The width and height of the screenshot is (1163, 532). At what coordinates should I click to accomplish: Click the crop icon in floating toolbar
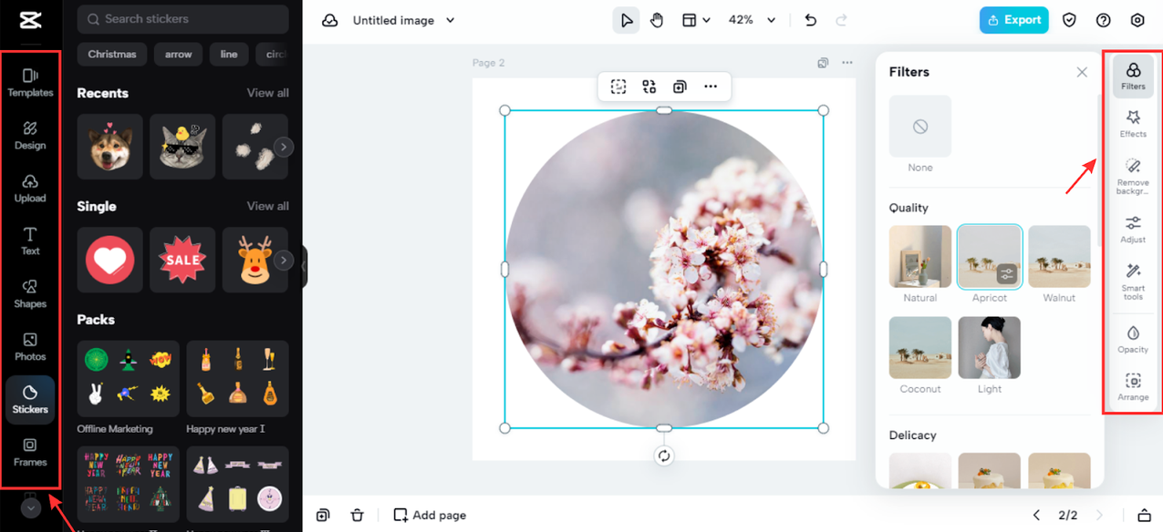coord(618,87)
